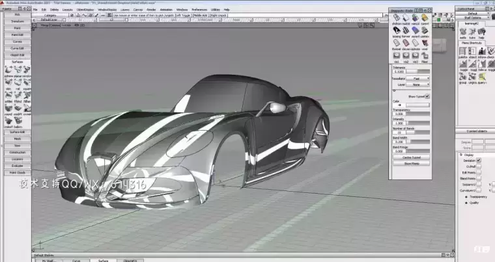Screen dimensions: 495x262
Task: Select the rail surface tool
Action: [x=18, y=83]
